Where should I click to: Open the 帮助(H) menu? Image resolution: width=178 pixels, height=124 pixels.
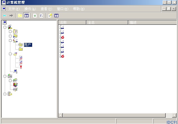click(x=79, y=9)
